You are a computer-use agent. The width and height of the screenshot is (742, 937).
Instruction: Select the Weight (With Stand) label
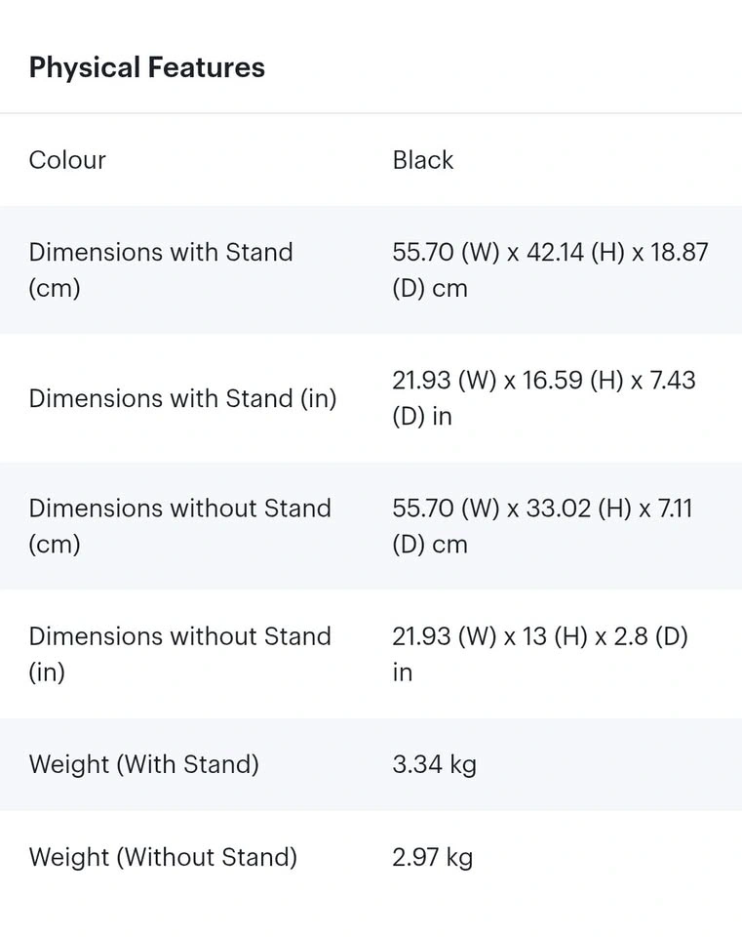(143, 764)
